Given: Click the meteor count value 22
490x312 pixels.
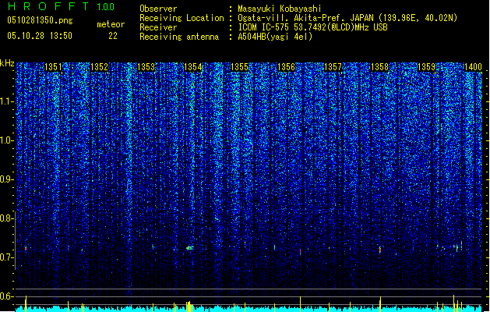Looking at the screenshot, I should 113,36.
